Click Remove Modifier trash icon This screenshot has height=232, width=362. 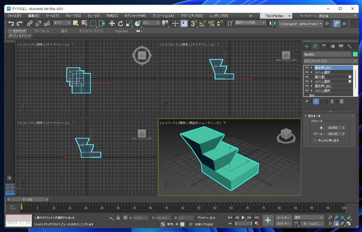point(332,101)
